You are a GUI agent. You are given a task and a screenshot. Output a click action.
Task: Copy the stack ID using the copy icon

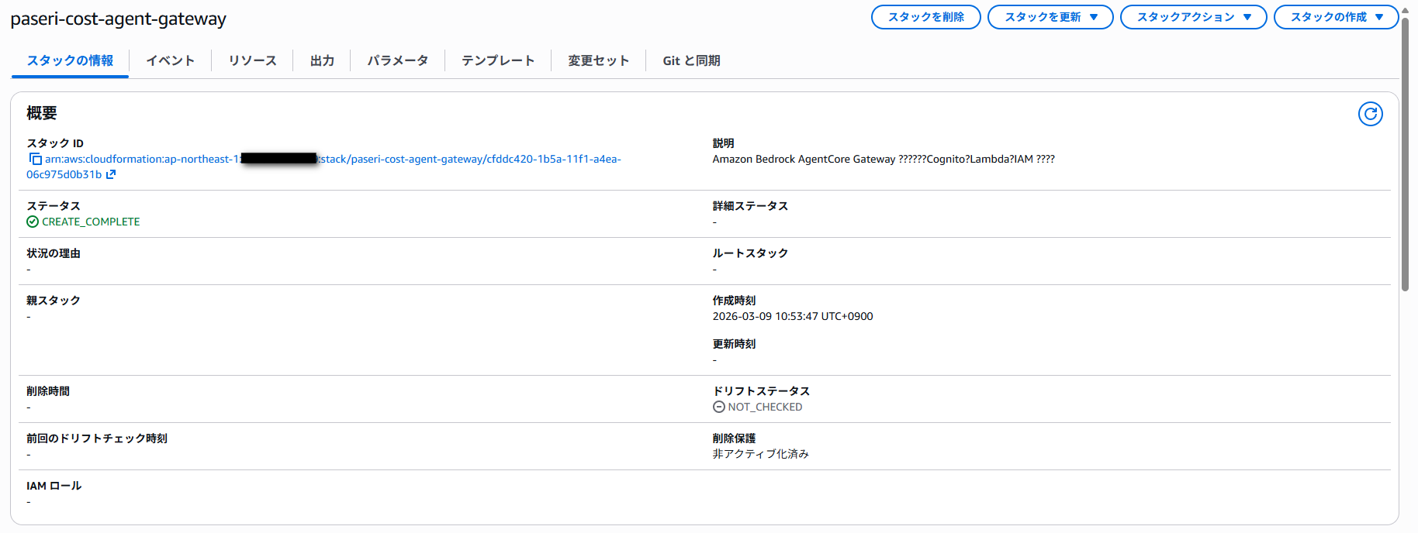click(x=35, y=159)
